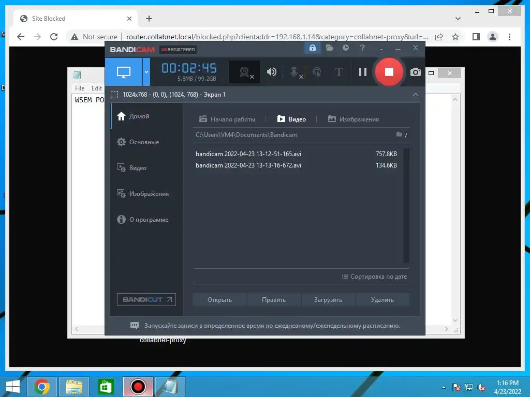
Task: Click the output path C:\Users\VM4\Documents\Bandicam
Action: click(x=246, y=135)
